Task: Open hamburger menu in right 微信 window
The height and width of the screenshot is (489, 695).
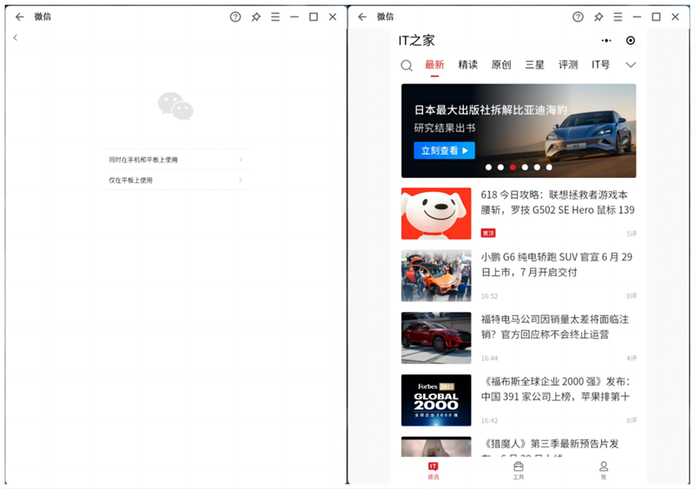Action: (618, 17)
